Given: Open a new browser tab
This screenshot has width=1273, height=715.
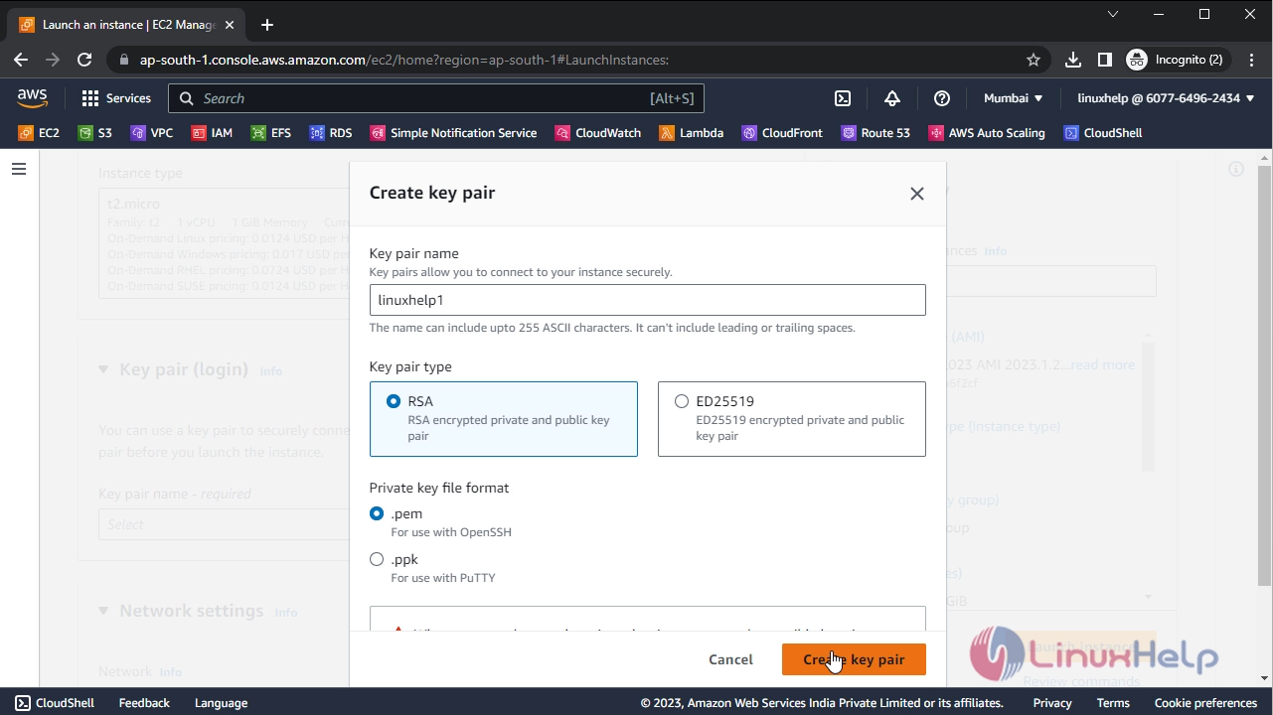Looking at the screenshot, I should pyautogui.click(x=266, y=25).
